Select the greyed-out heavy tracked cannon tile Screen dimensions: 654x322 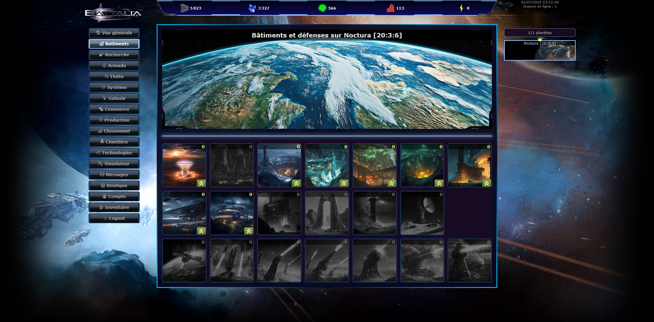(422, 261)
